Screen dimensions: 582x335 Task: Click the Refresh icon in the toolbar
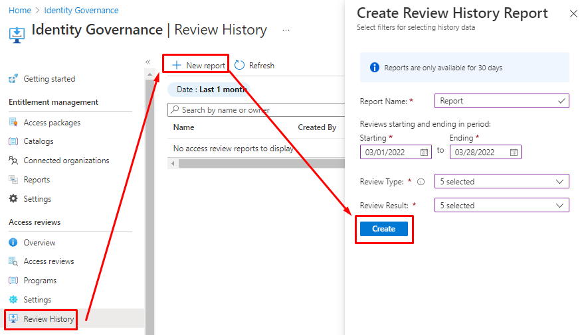(240, 65)
